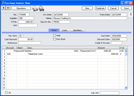Click the row 2 amount 1000.00

108,54
